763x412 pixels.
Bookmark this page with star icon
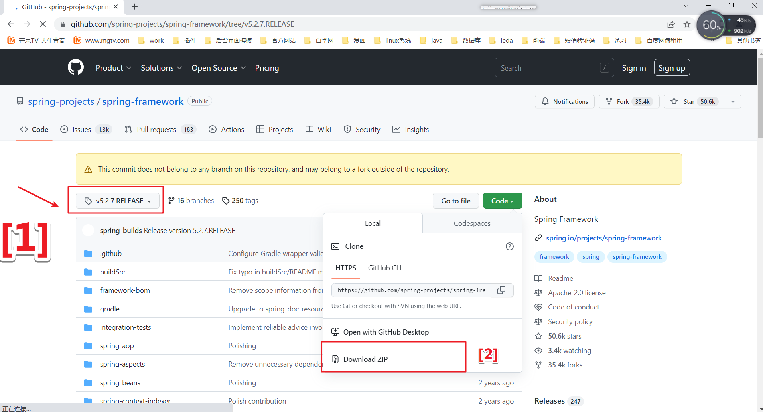click(x=687, y=24)
